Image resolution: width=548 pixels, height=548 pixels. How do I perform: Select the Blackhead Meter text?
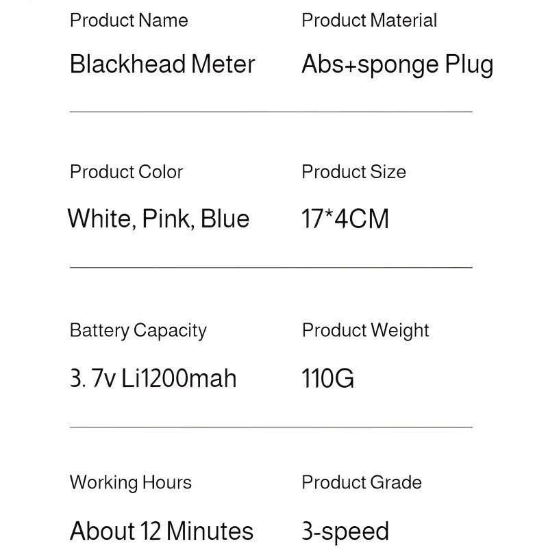[162, 64]
